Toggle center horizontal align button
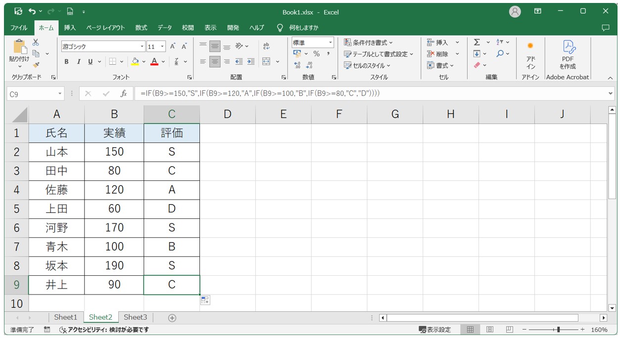 pos(215,62)
